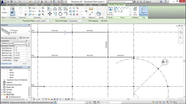Select the Text tool icon in quick access toolbar
Screen dimensions: 186x104
pos(42,2)
